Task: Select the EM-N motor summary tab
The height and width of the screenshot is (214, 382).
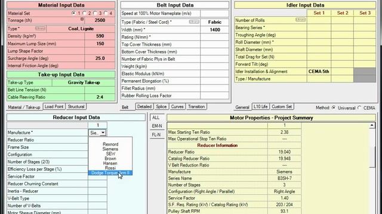Action: (157, 126)
